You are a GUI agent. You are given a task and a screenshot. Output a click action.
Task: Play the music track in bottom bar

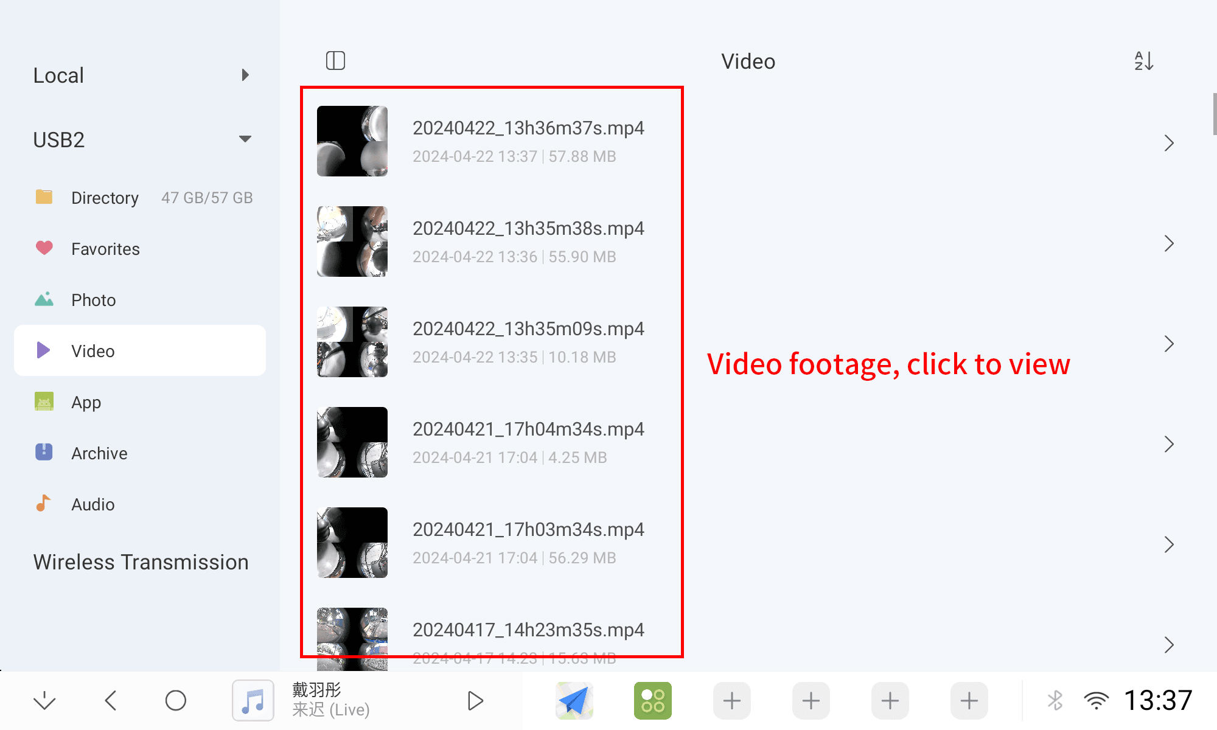pyautogui.click(x=475, y=701)
